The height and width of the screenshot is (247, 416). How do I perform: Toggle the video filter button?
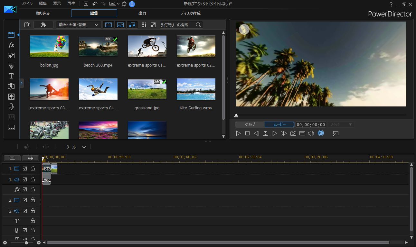(108, 24)
